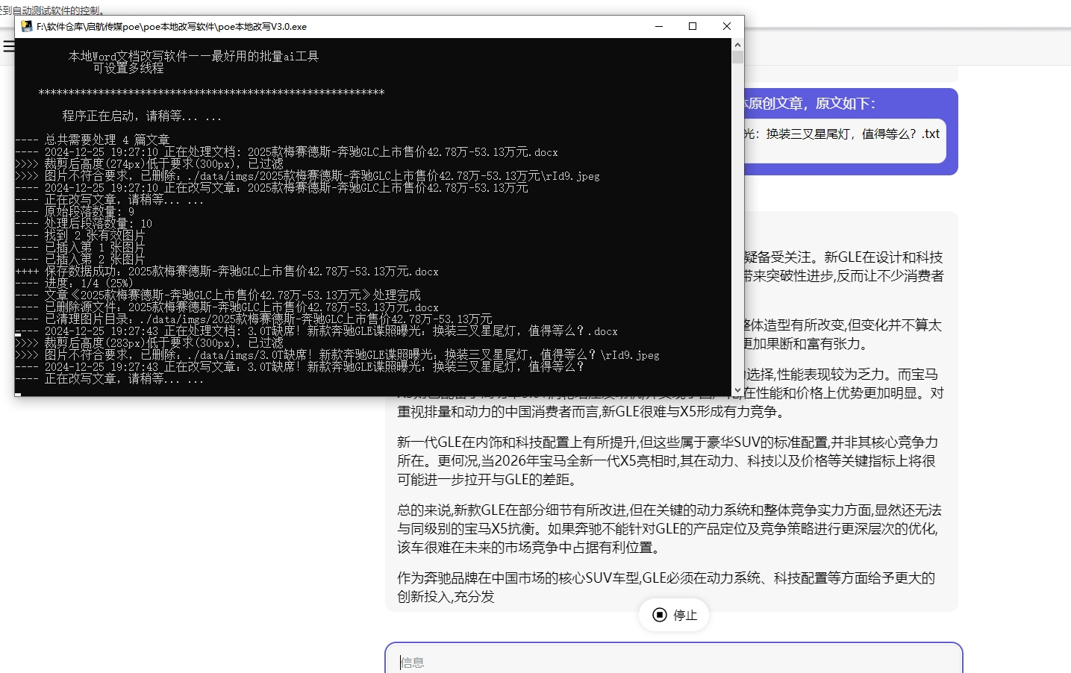Click the console vertical scrollbar thumb
The image size is (1071, 673).
(x=737, y=57)
